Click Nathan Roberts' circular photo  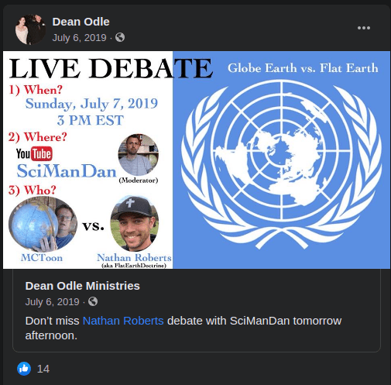click(135, 224)
